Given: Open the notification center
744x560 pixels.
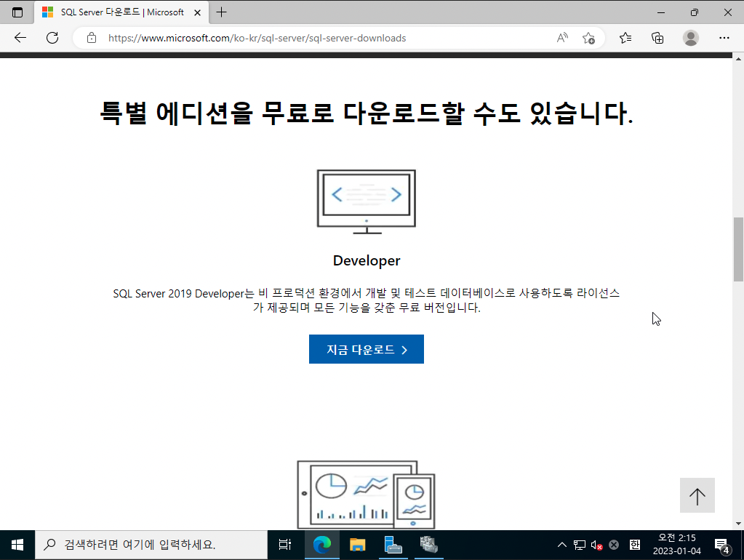Looking at the screenshot, I should coord(722,545).
